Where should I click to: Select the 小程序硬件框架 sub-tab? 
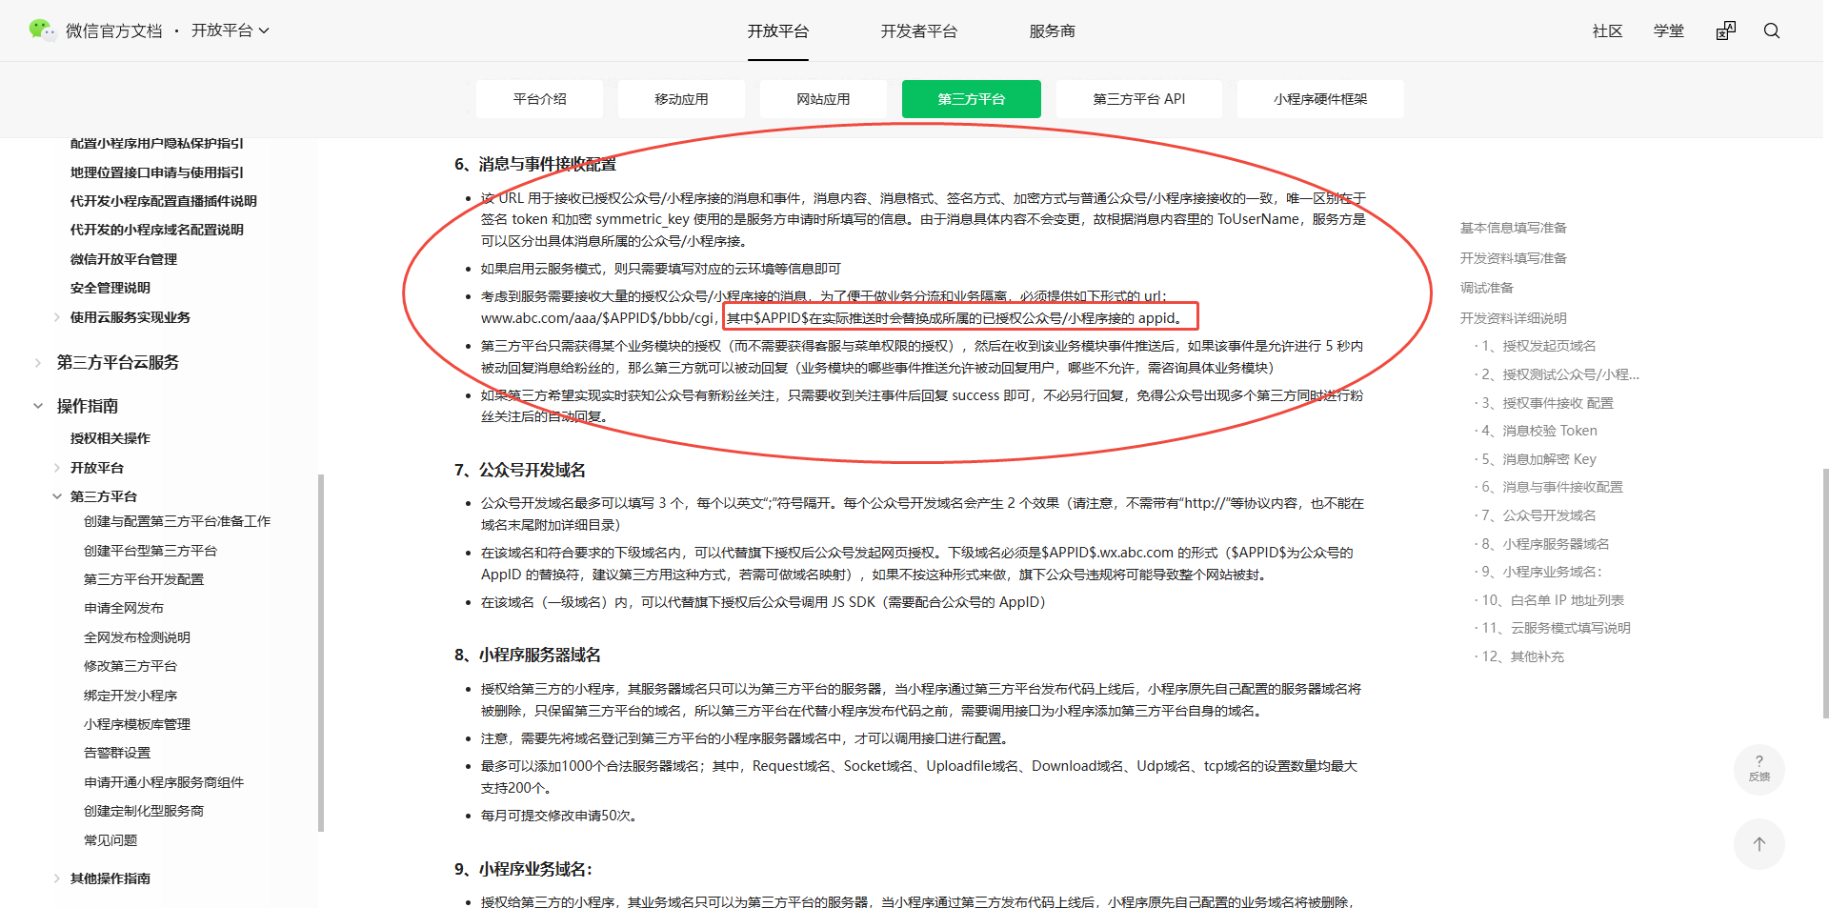click(1320, 99)
